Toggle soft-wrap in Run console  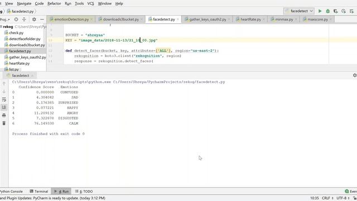pos(4,99)
